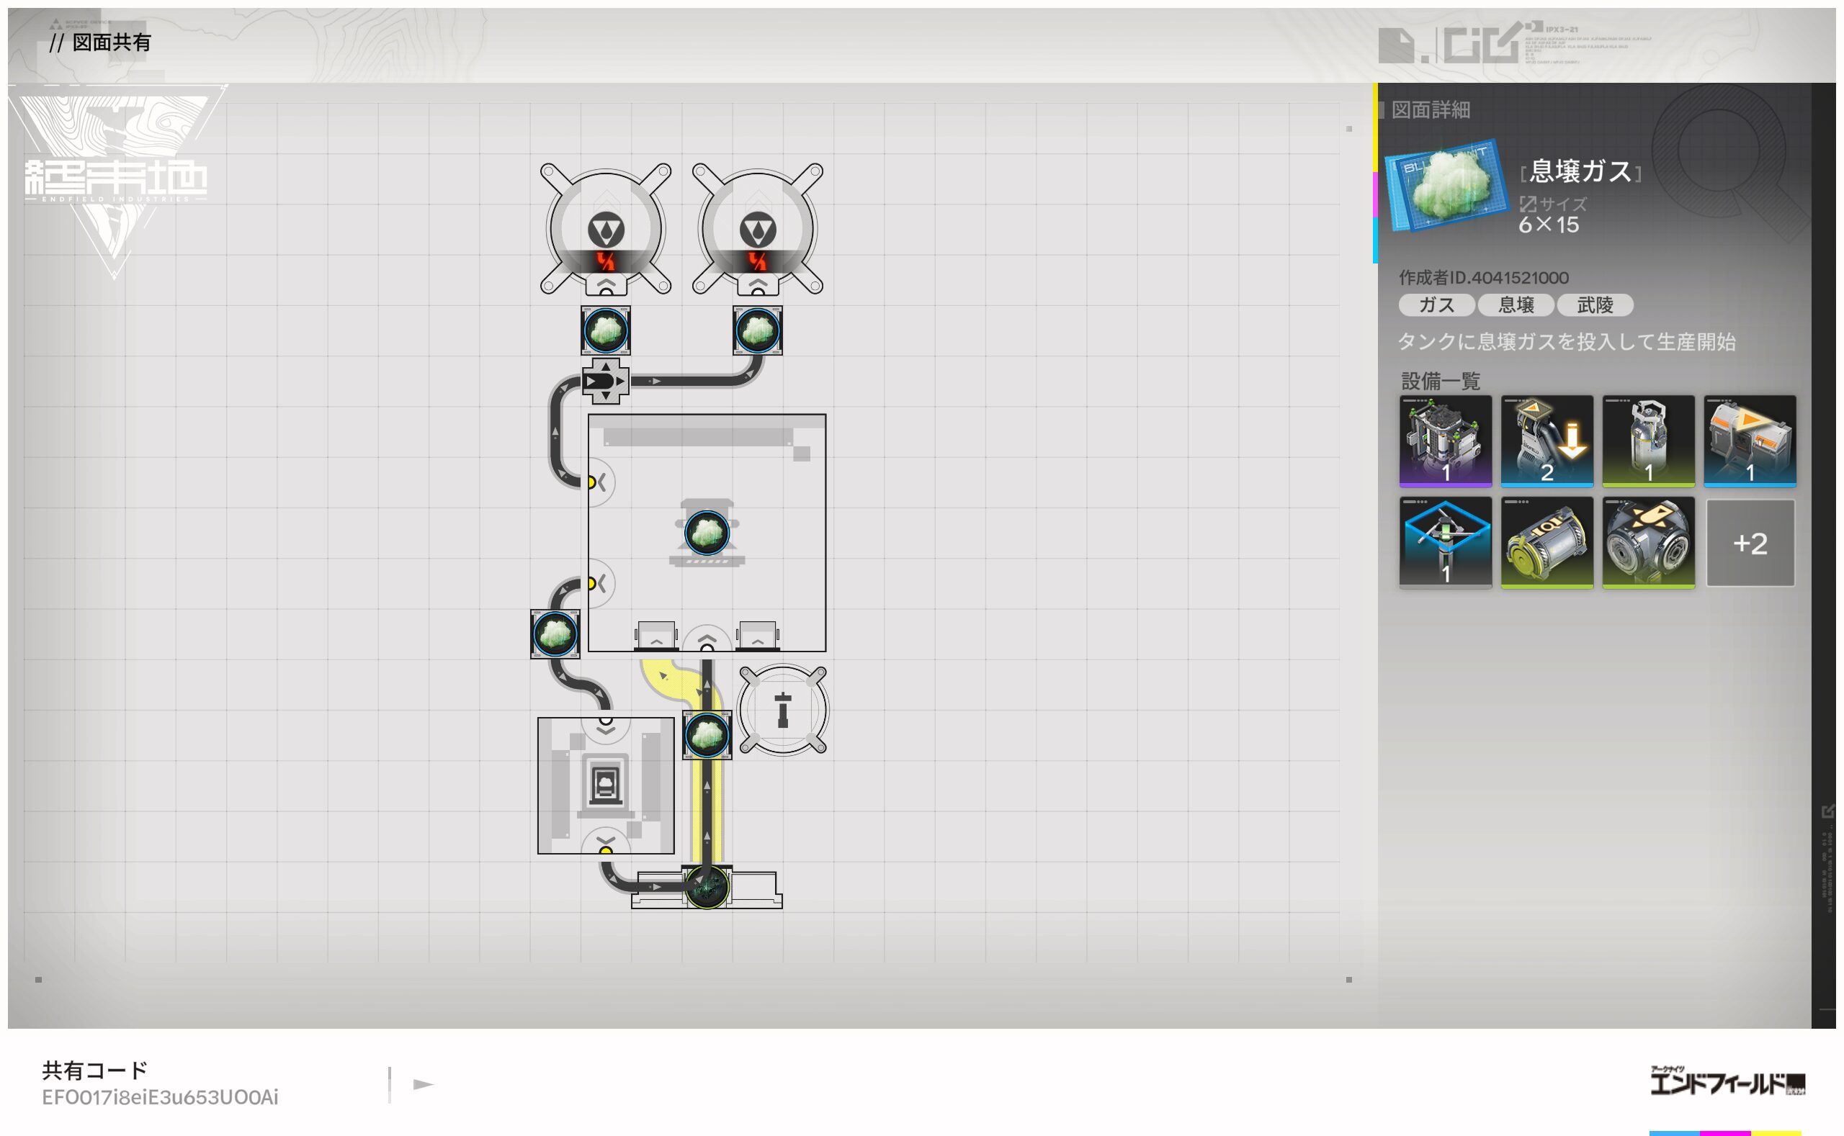Click the 息壌ガス blueprint title
1844x1136 pixels.
(x=1581, y=171)
